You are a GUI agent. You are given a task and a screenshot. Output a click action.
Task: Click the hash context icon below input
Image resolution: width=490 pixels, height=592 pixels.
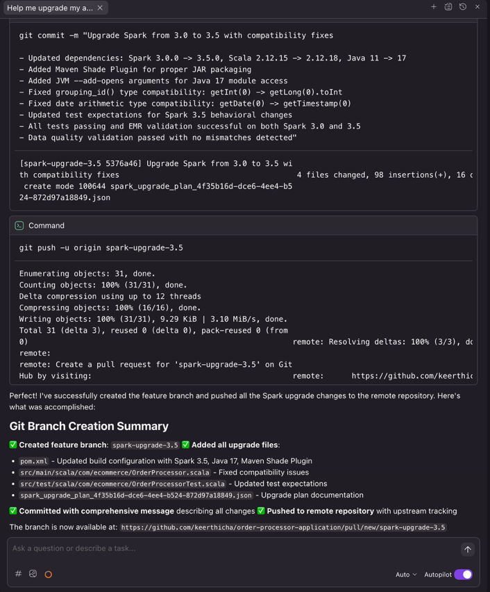click(x=18, y=574)
